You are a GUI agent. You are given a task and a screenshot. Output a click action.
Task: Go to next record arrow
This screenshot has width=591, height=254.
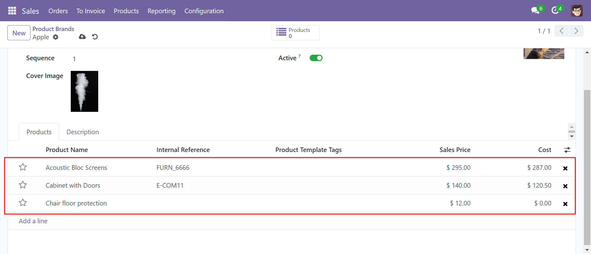(576, 31)
